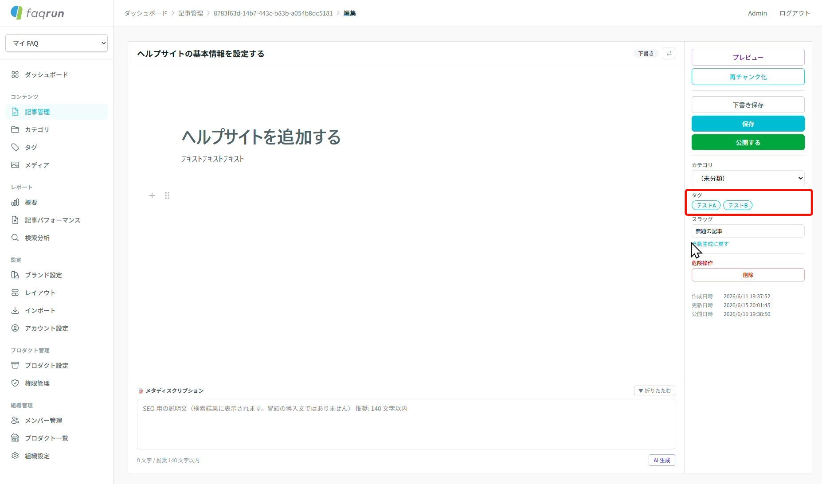The width and height of the screenshot is (822, 484).
Task: Click the 0 文字 / 推奨 140 文字以内 counter
Action: coord(168,461)
